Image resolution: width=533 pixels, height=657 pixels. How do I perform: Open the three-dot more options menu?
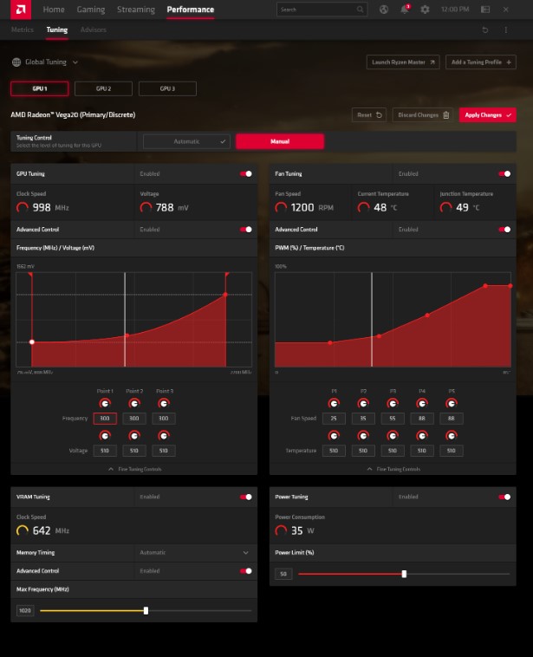[x=506, y=29]
